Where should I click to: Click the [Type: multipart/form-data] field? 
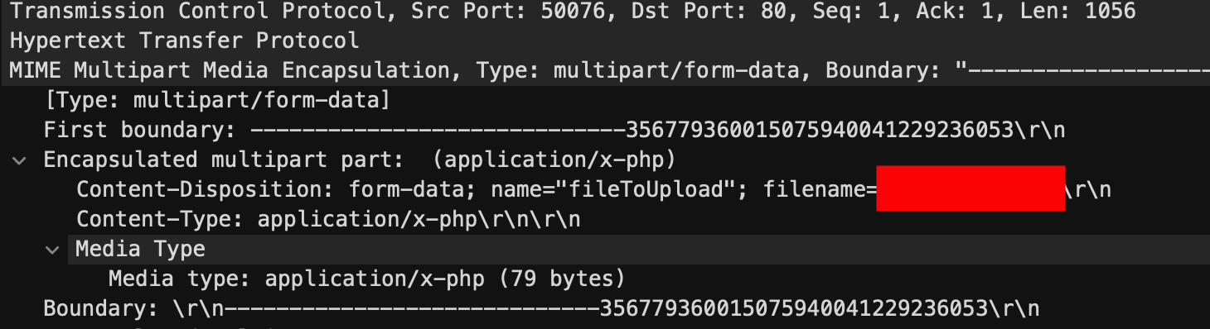pyautogui.click(x=216, y=100)
